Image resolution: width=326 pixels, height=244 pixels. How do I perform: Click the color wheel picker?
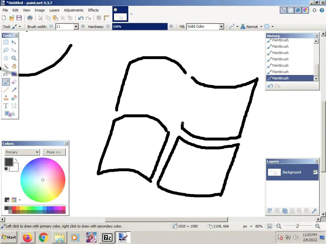pos(43,180)
